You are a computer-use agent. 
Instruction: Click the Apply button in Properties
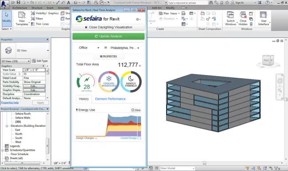click(41, 103)
